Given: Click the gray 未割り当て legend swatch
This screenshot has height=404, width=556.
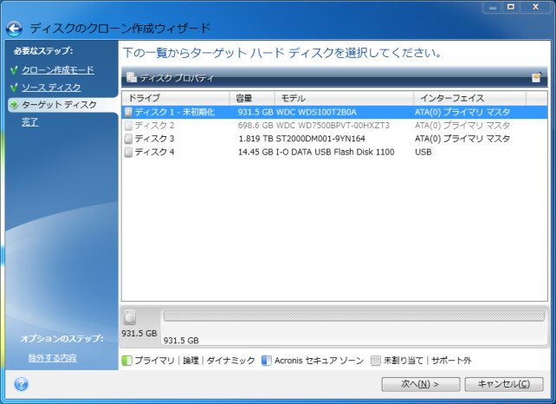Looking at the screenshot, I should click(x=376, y=361).
